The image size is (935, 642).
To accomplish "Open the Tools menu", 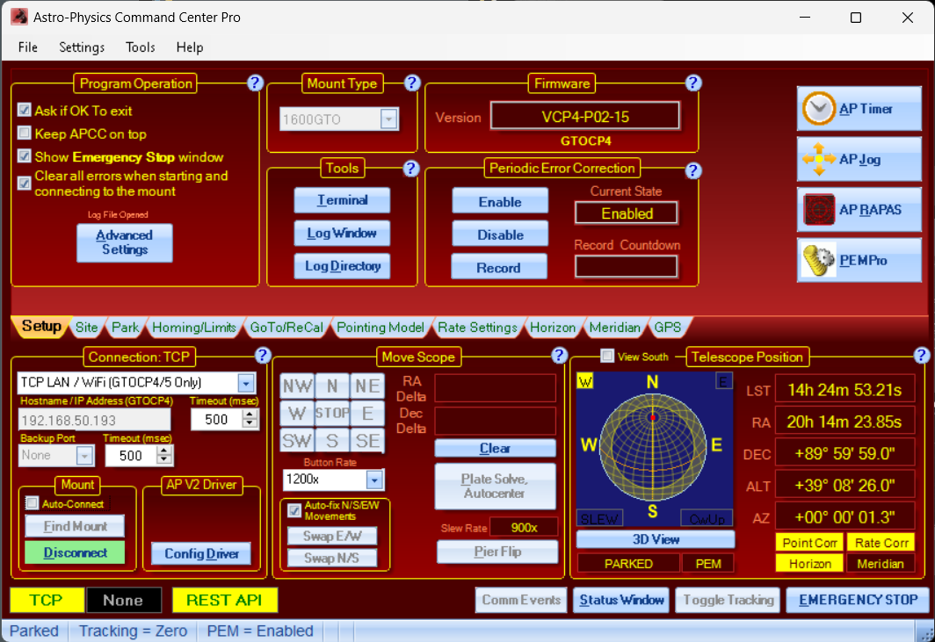I will coord(140,47).
